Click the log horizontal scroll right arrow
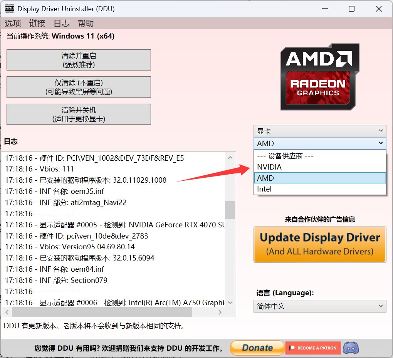The image size is (393, 358). pyautogui.click(x=220, y=312)
